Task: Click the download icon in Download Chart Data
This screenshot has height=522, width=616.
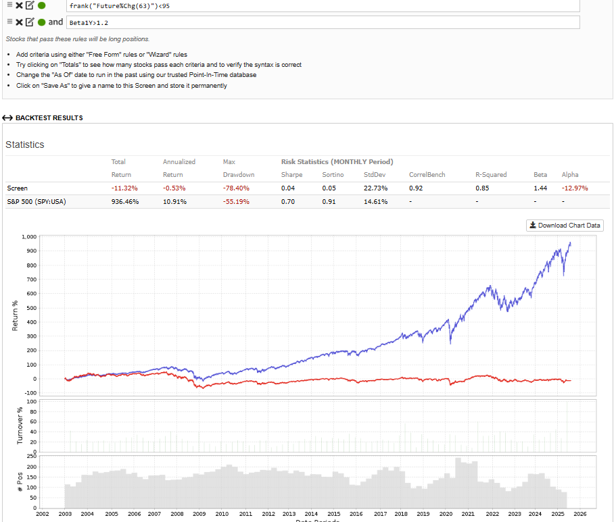Action: [533, 226]
